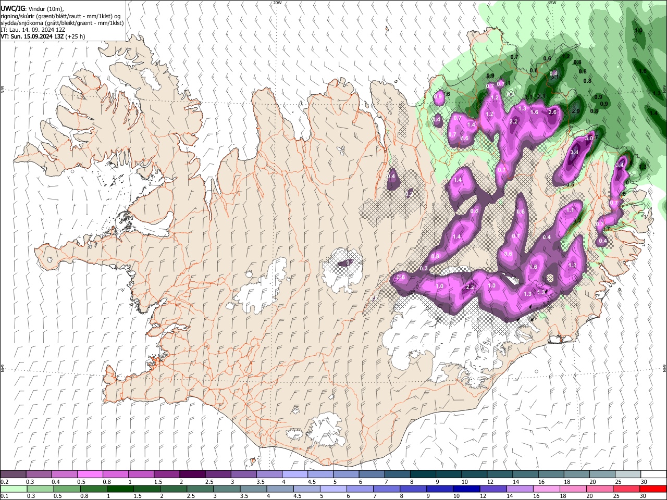Click the grey-teal swatch labeled 16 in top legend row
The height and width of the screenshot is (500, 667).
pos(551,474)
